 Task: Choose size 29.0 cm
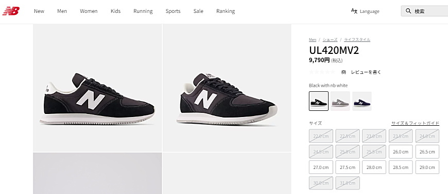[x=427, y=167]
